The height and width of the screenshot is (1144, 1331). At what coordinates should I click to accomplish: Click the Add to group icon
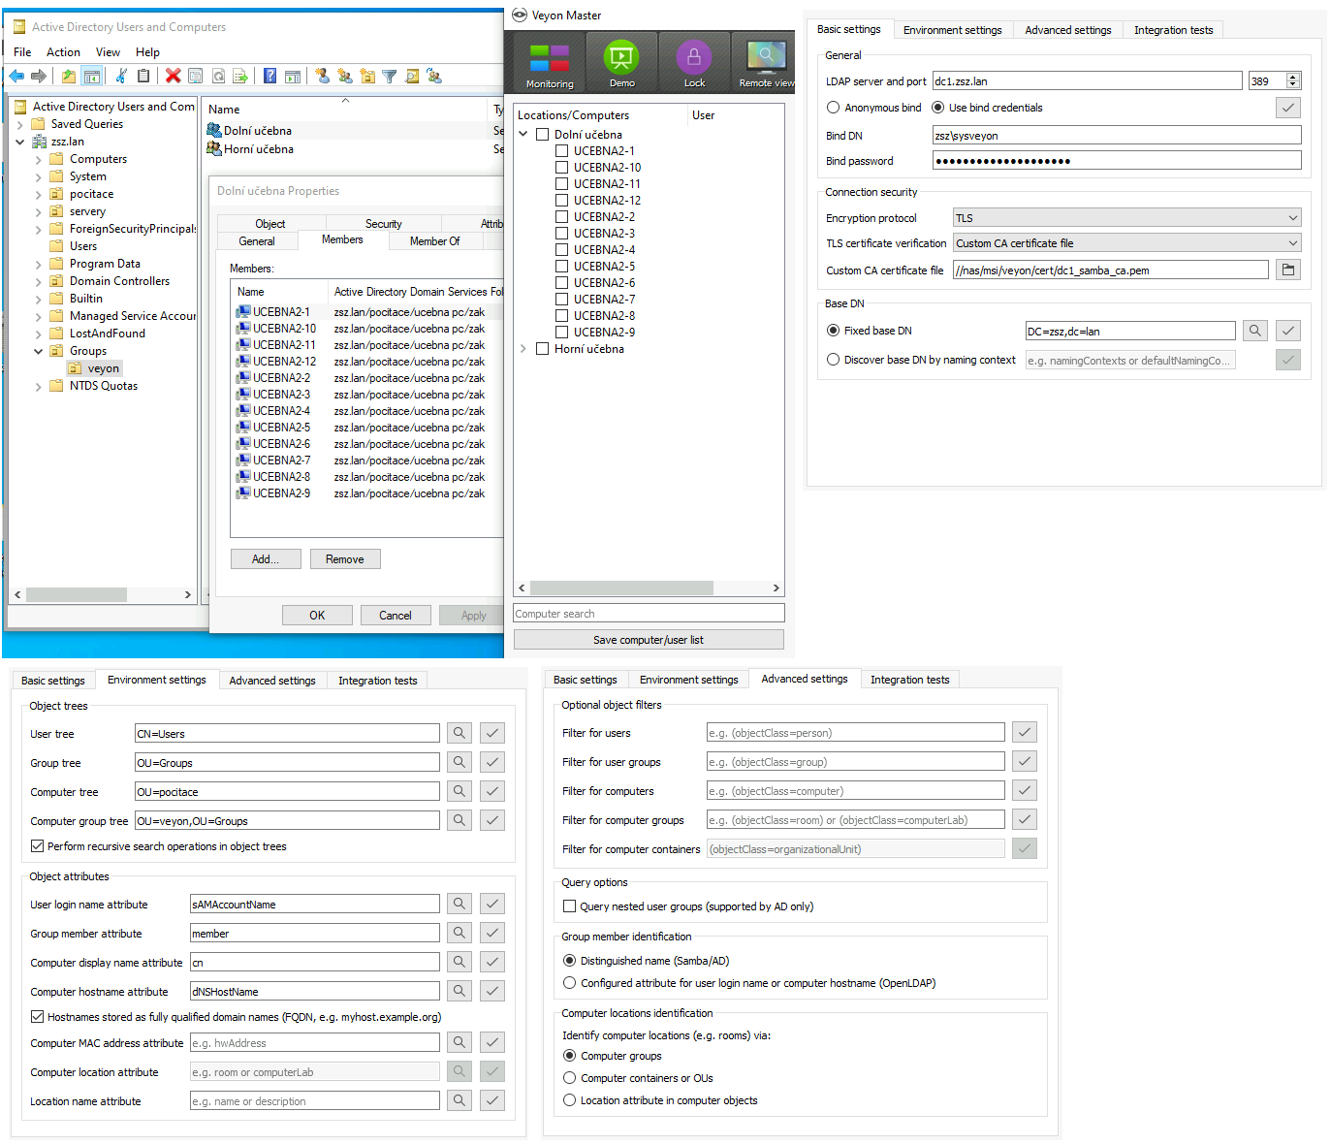tap(434, 76)
